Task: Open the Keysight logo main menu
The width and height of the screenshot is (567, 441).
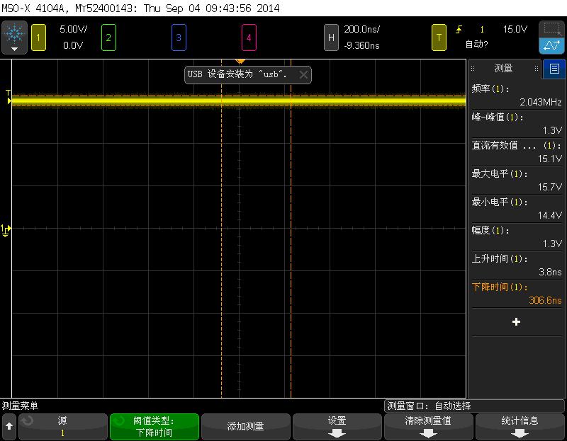Action: (14, 38)
